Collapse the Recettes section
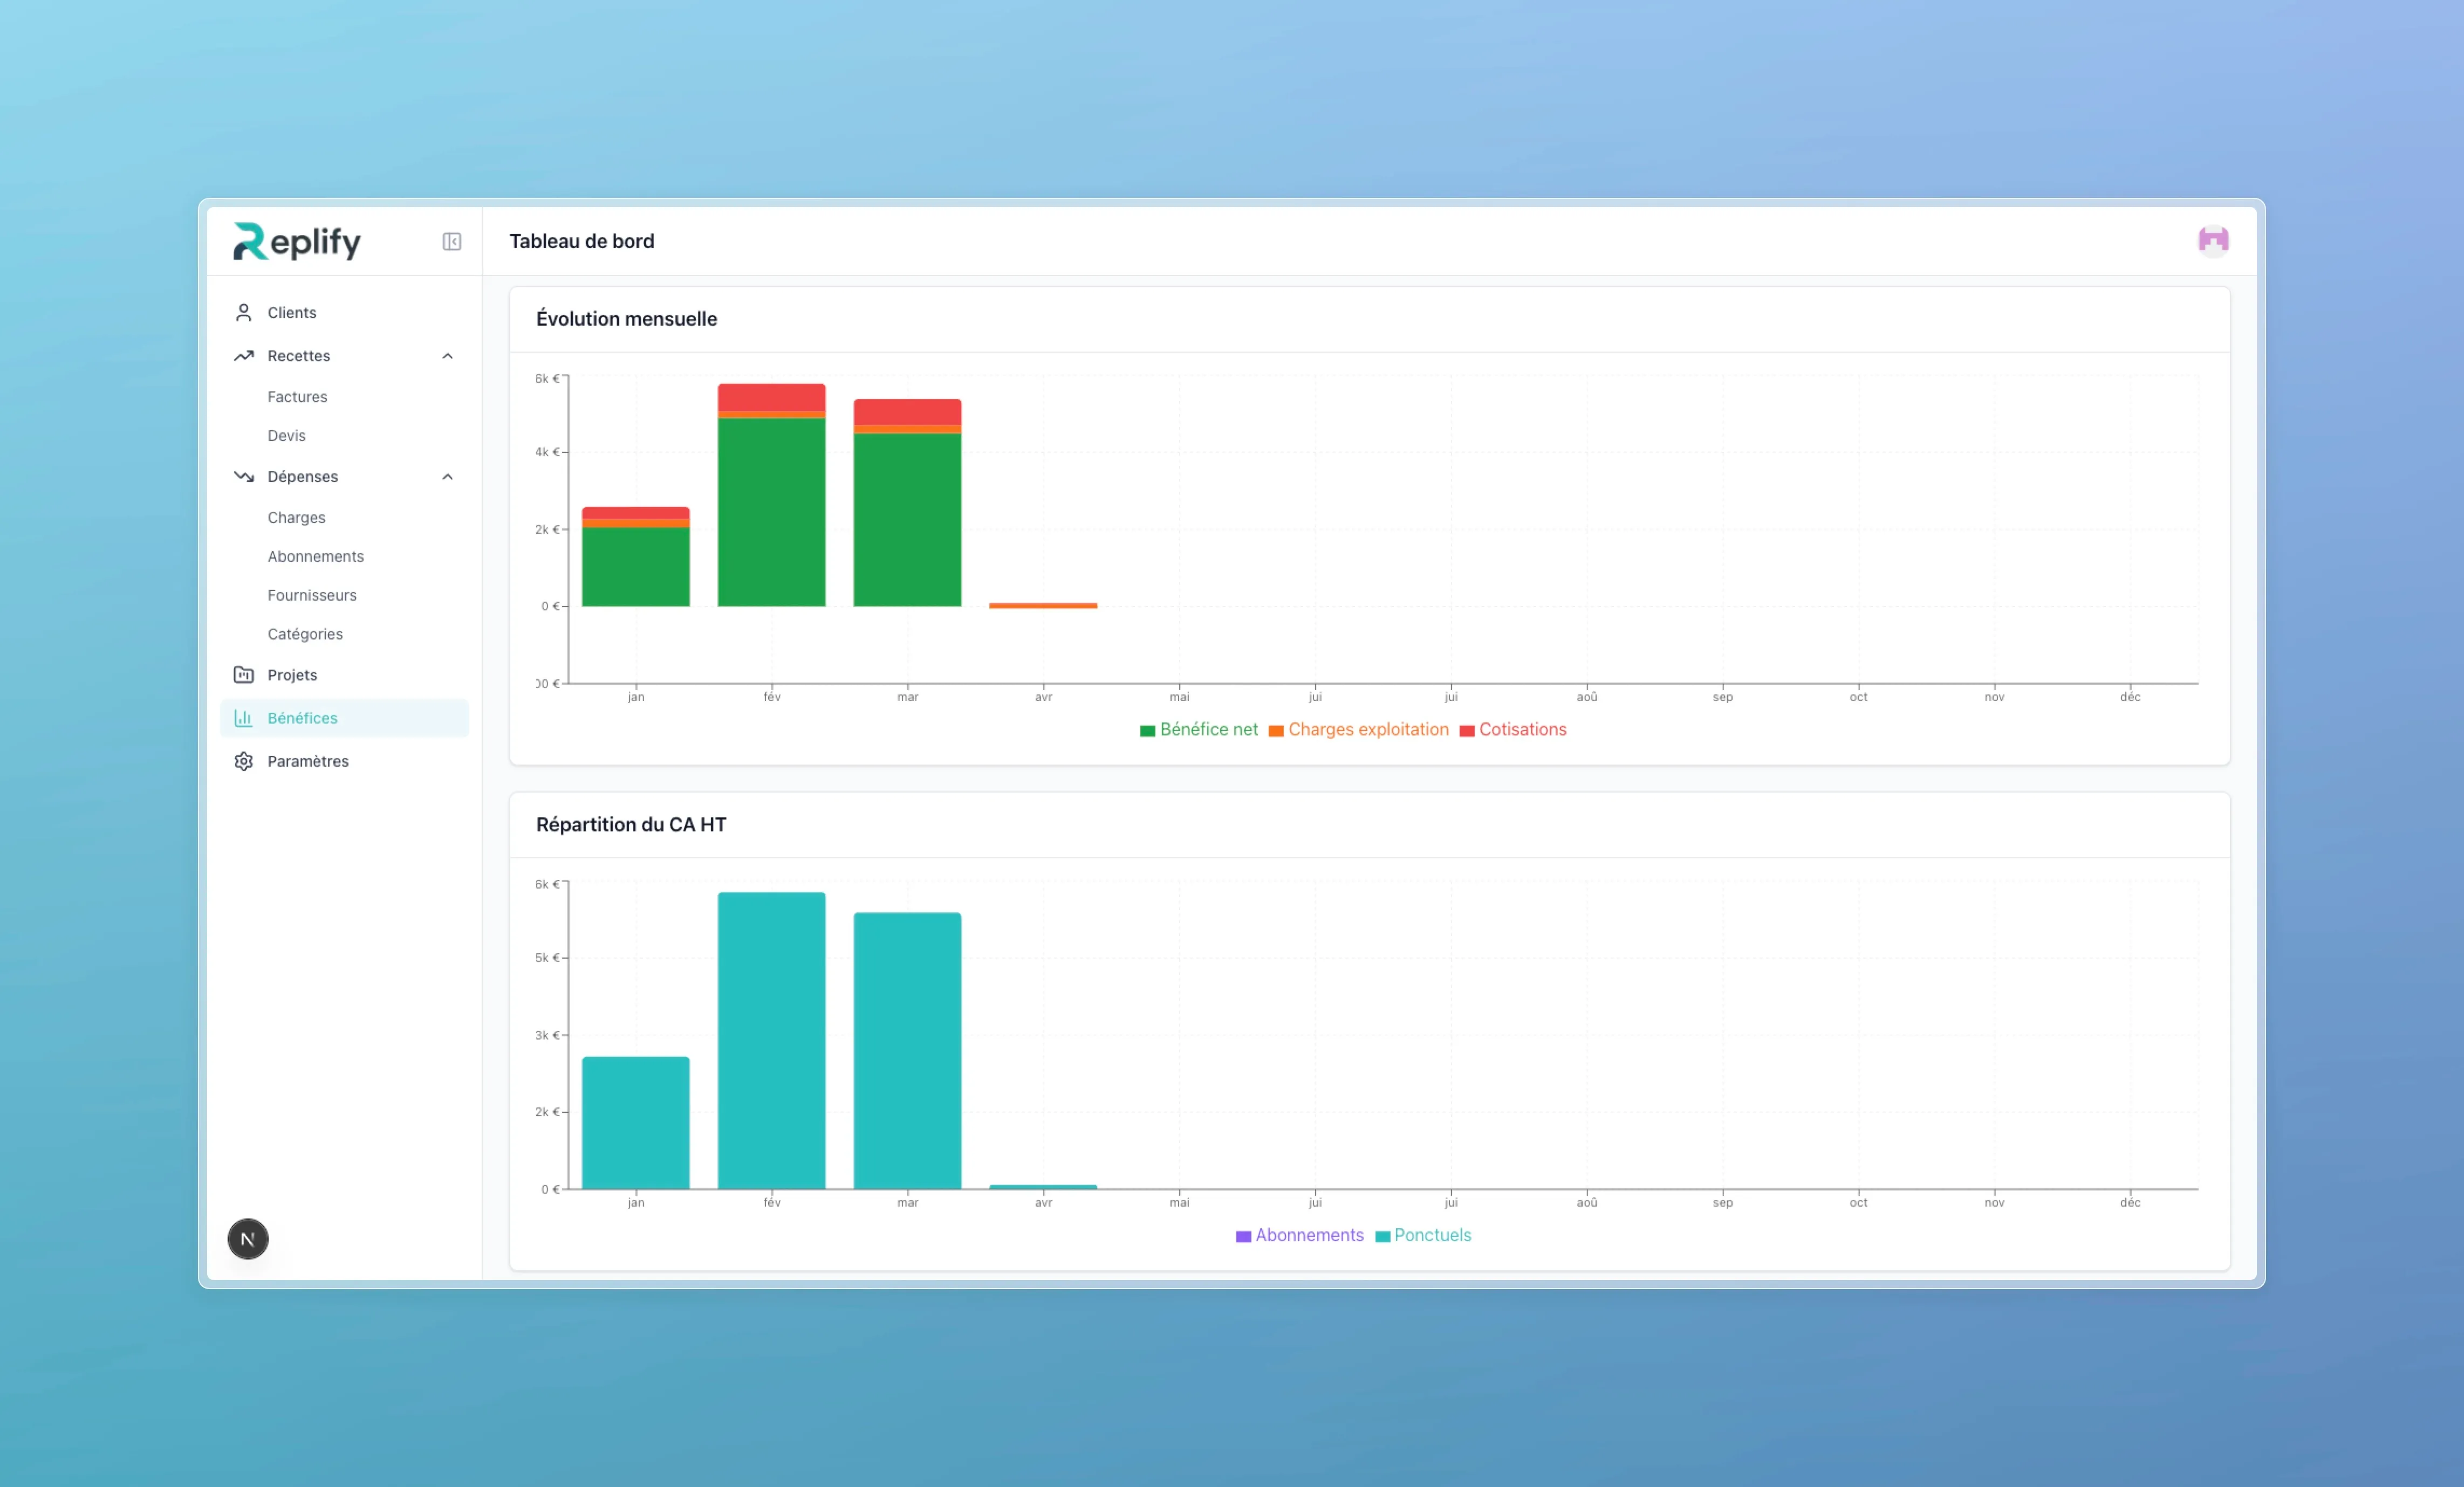 click(447, 356)
